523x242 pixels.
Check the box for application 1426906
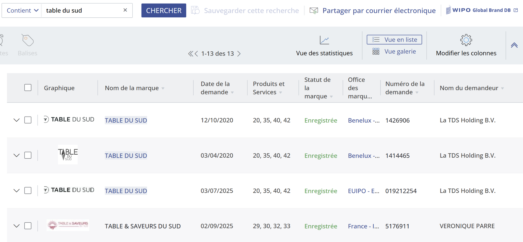tap(28, 120)
